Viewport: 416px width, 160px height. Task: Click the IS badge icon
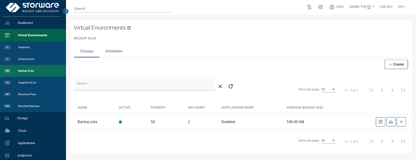pyautogui.click(x=7, y=47)
